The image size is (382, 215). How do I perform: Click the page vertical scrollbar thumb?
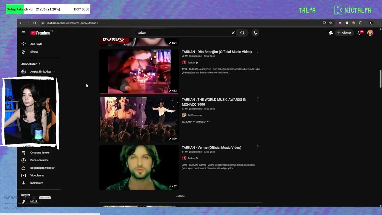click(x=381, y=79)
